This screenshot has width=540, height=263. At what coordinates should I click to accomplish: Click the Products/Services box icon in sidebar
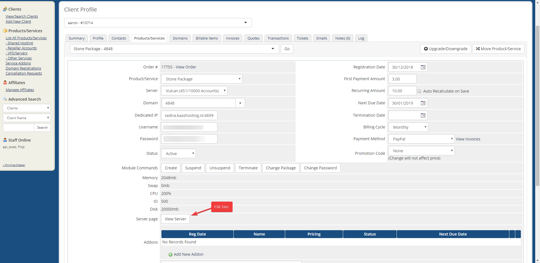point(5,31)
